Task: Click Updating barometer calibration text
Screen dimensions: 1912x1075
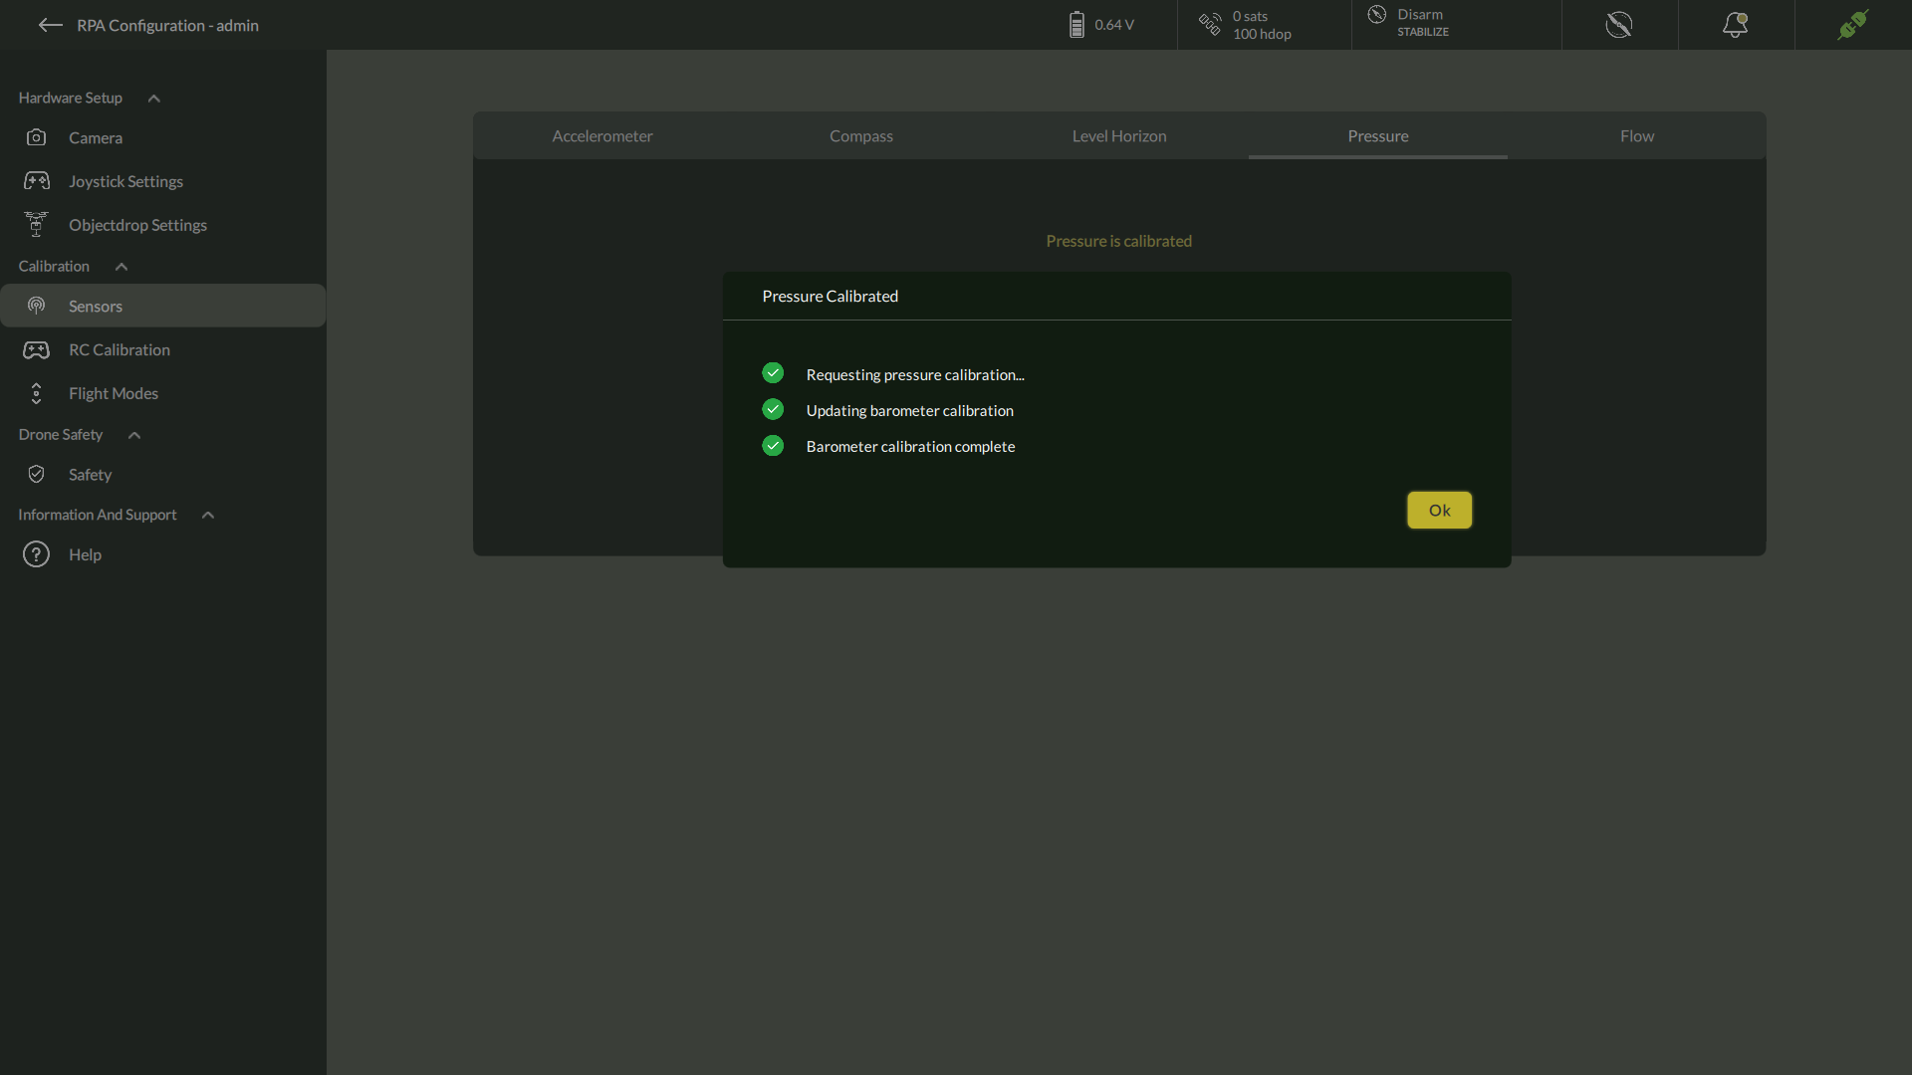Action: pyautogui.click(x=910, y=410)
